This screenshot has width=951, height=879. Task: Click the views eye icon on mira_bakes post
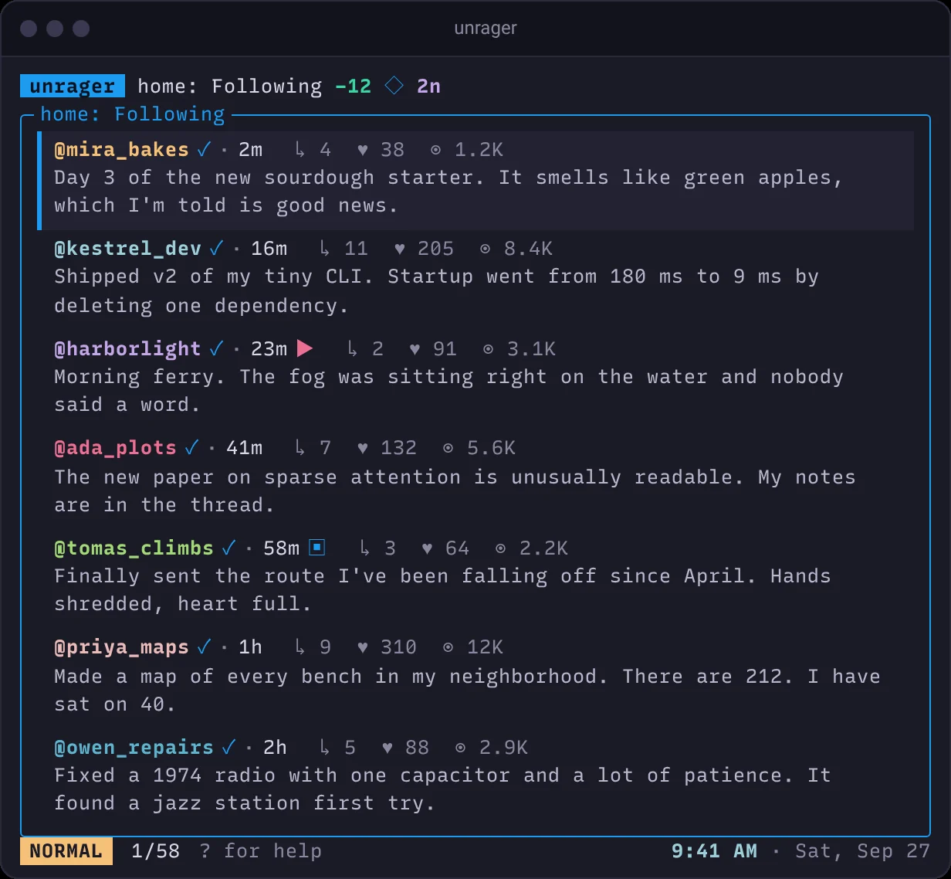coord(435,150)
